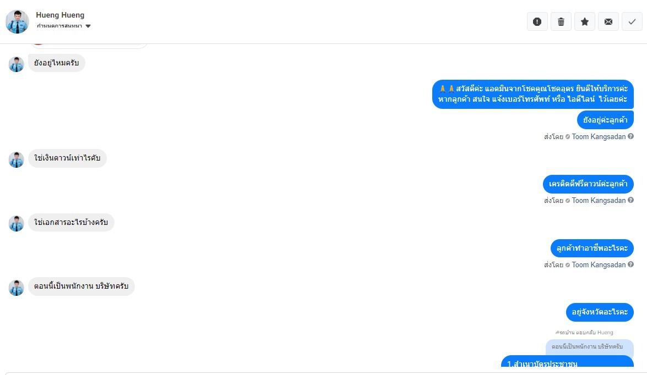Select the avatar beside ตอนนี้เป็นพนักงาน บริษัทครับ
647x375 pixels.
(17, 288)
